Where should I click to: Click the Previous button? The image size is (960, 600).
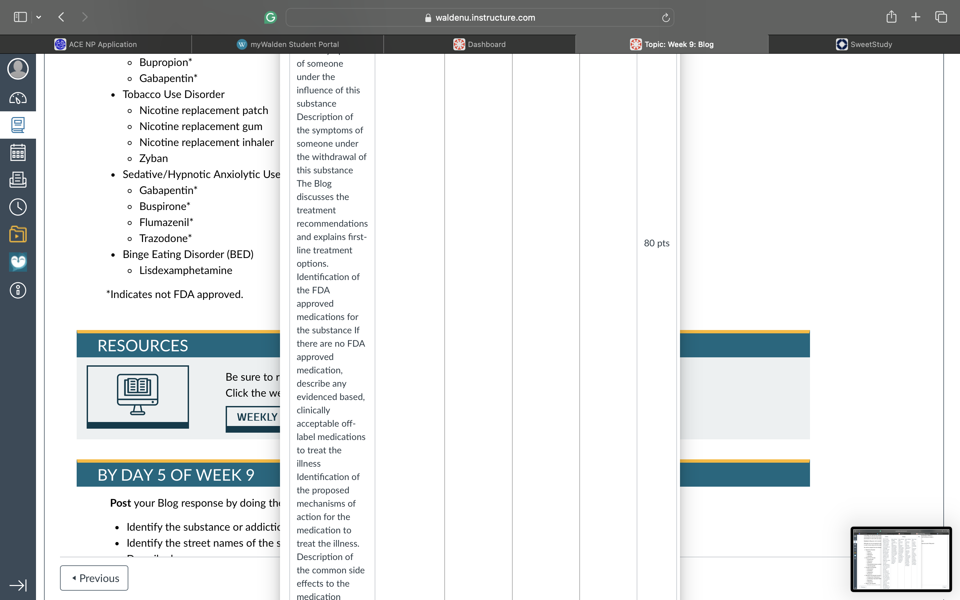tap(94, 578)
